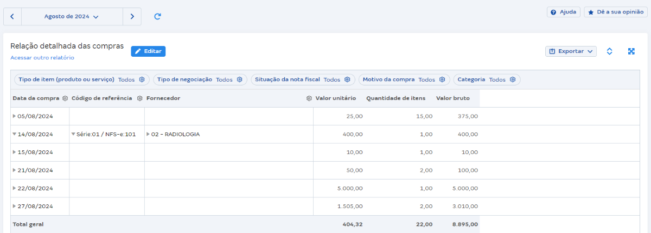The width and height of the screenshot is (651, 233).
Task: Click the Editar button
Action: (148, 51)
